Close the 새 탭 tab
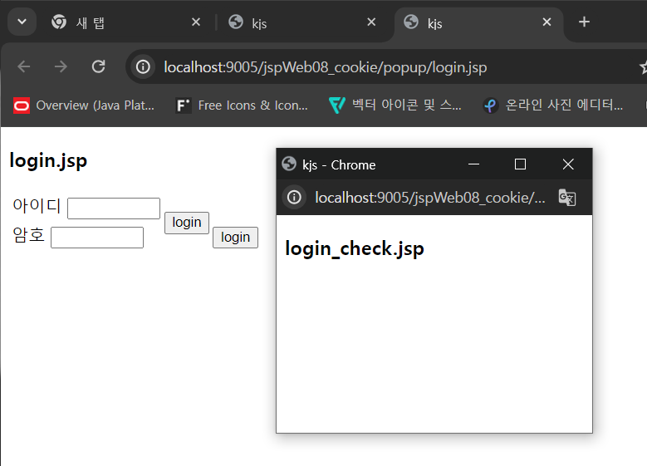 coord(196,22)
